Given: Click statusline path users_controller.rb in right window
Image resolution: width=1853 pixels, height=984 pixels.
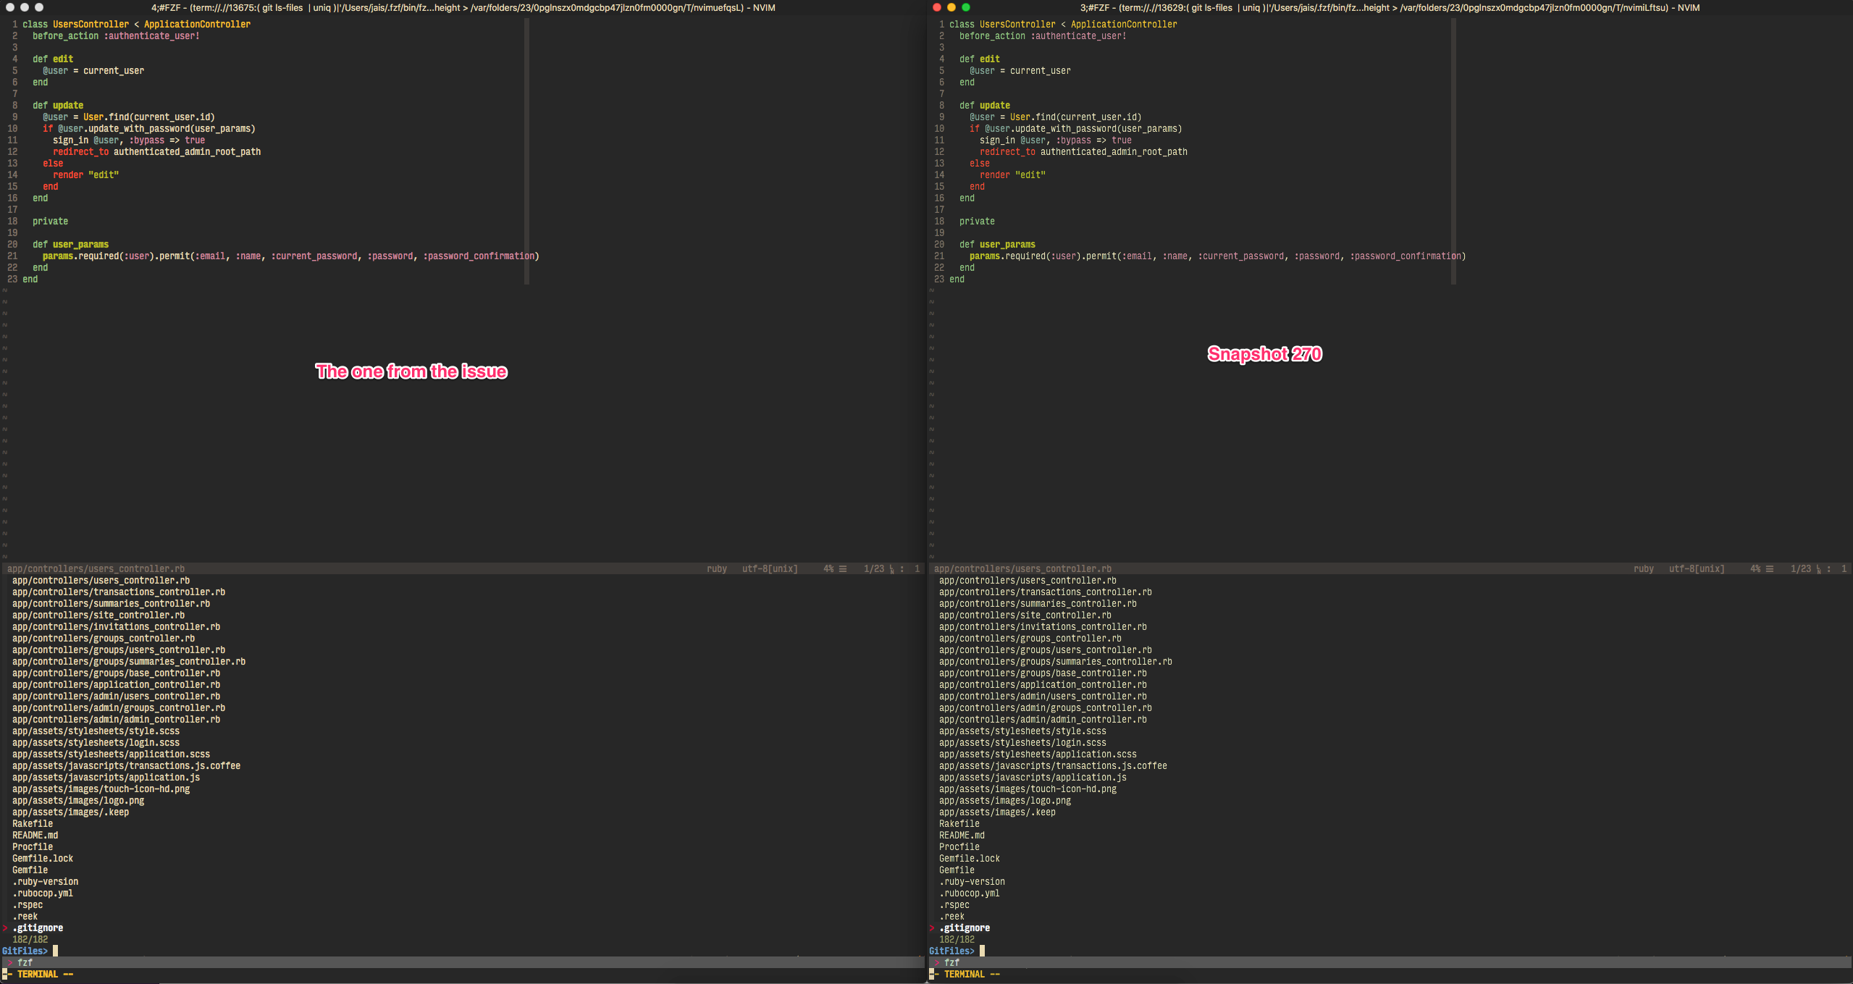Looking at the screenshot, I should coord(1022,568).
